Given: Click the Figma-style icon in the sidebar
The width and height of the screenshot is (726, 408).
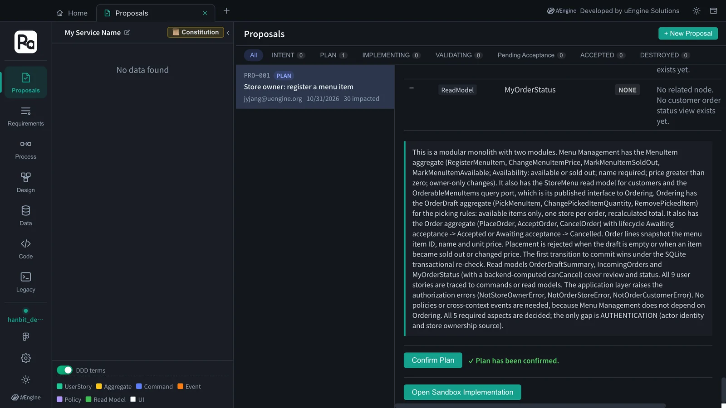Looking at the screenshot, I should pos(26,336).
